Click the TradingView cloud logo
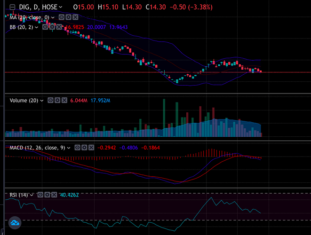Screen dimensions: 311x235 pyautogui.click(x=15, y=222)
